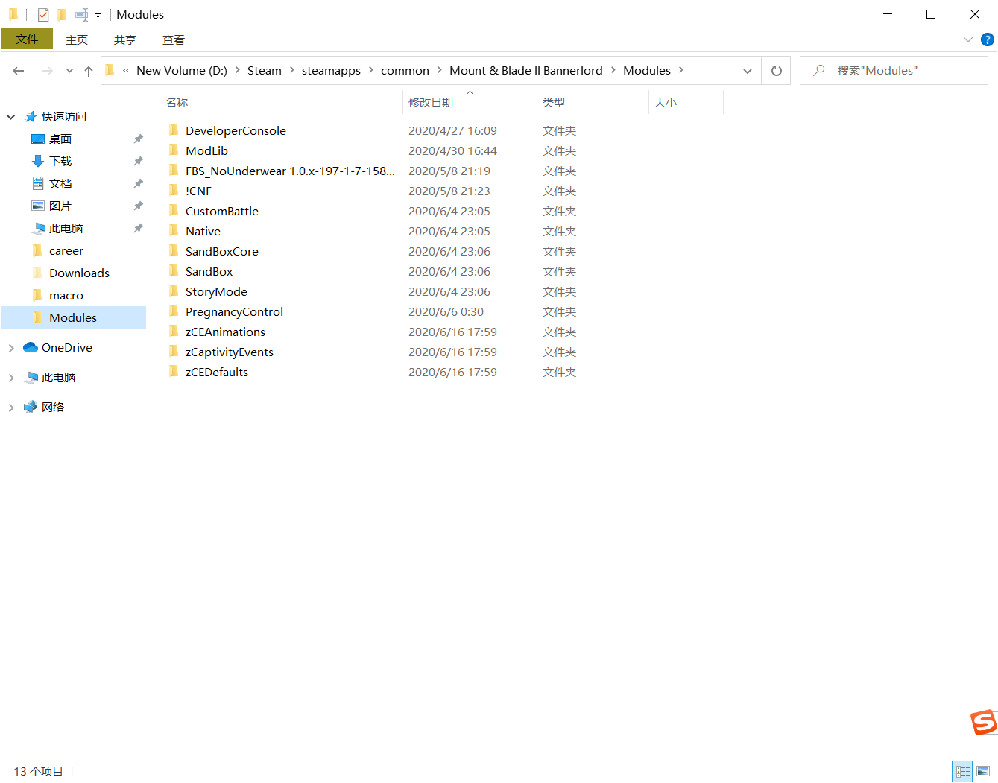The image size is (998, 783).
Task: Expand the address bar history dropdown
Action: pyautogui.click(x=747, y=71)
